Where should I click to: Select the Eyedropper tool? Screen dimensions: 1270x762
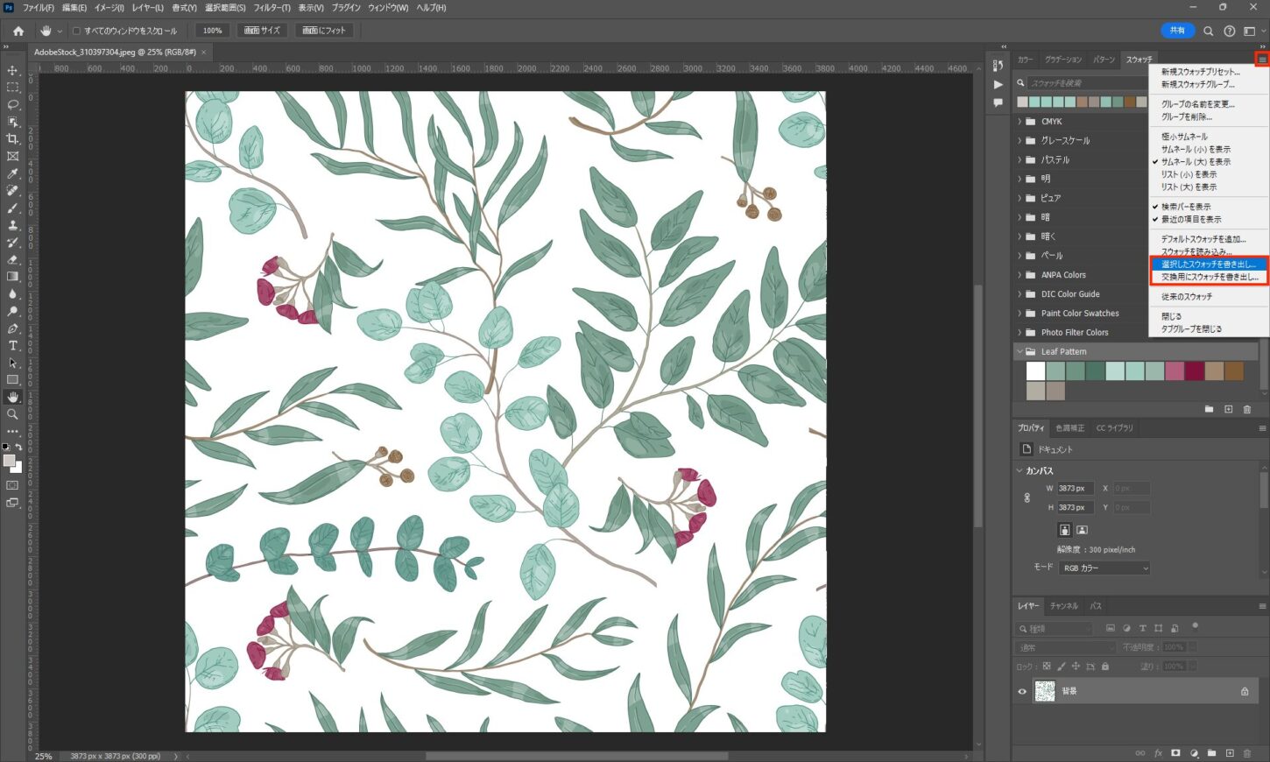(12, 173)
